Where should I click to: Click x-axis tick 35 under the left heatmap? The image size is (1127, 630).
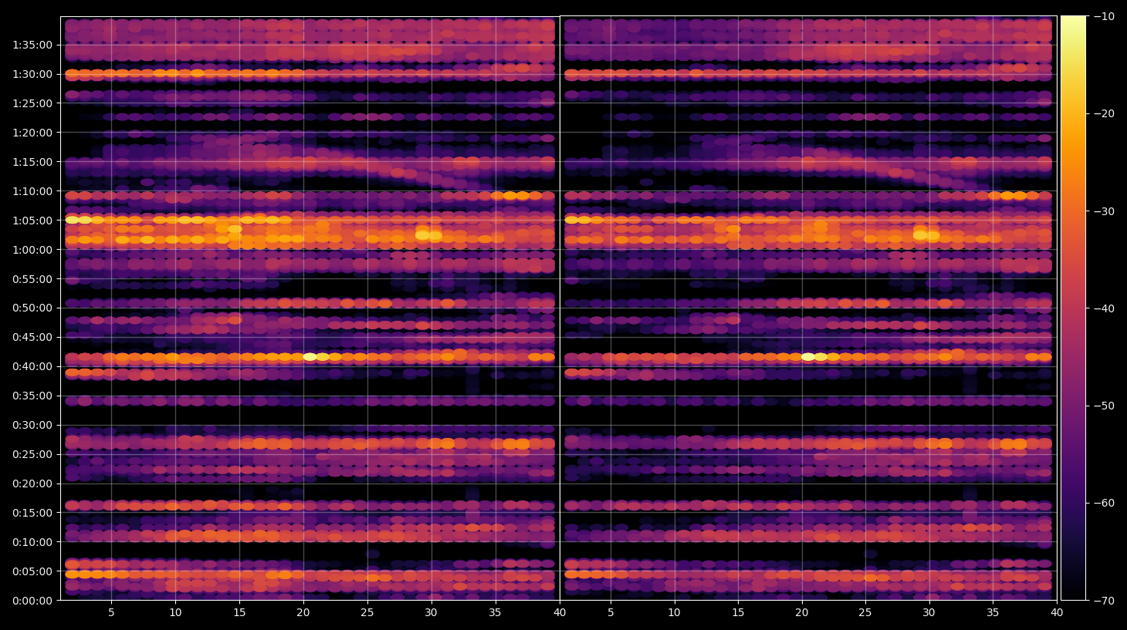[495, 613]
